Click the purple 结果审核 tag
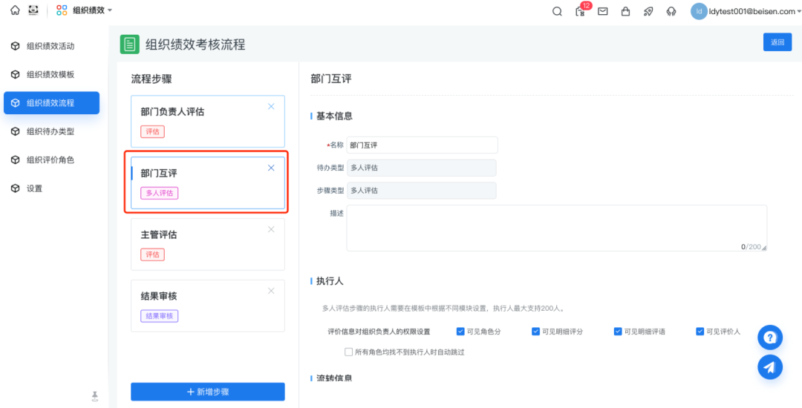The image size is (802, 408). pos(159,316)
